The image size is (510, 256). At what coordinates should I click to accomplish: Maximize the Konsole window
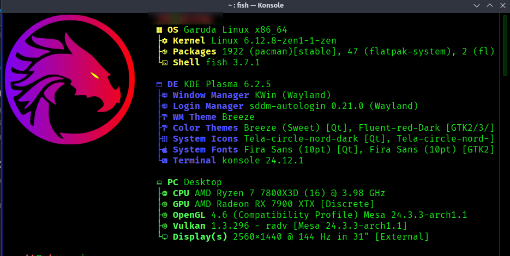(490, 5)
